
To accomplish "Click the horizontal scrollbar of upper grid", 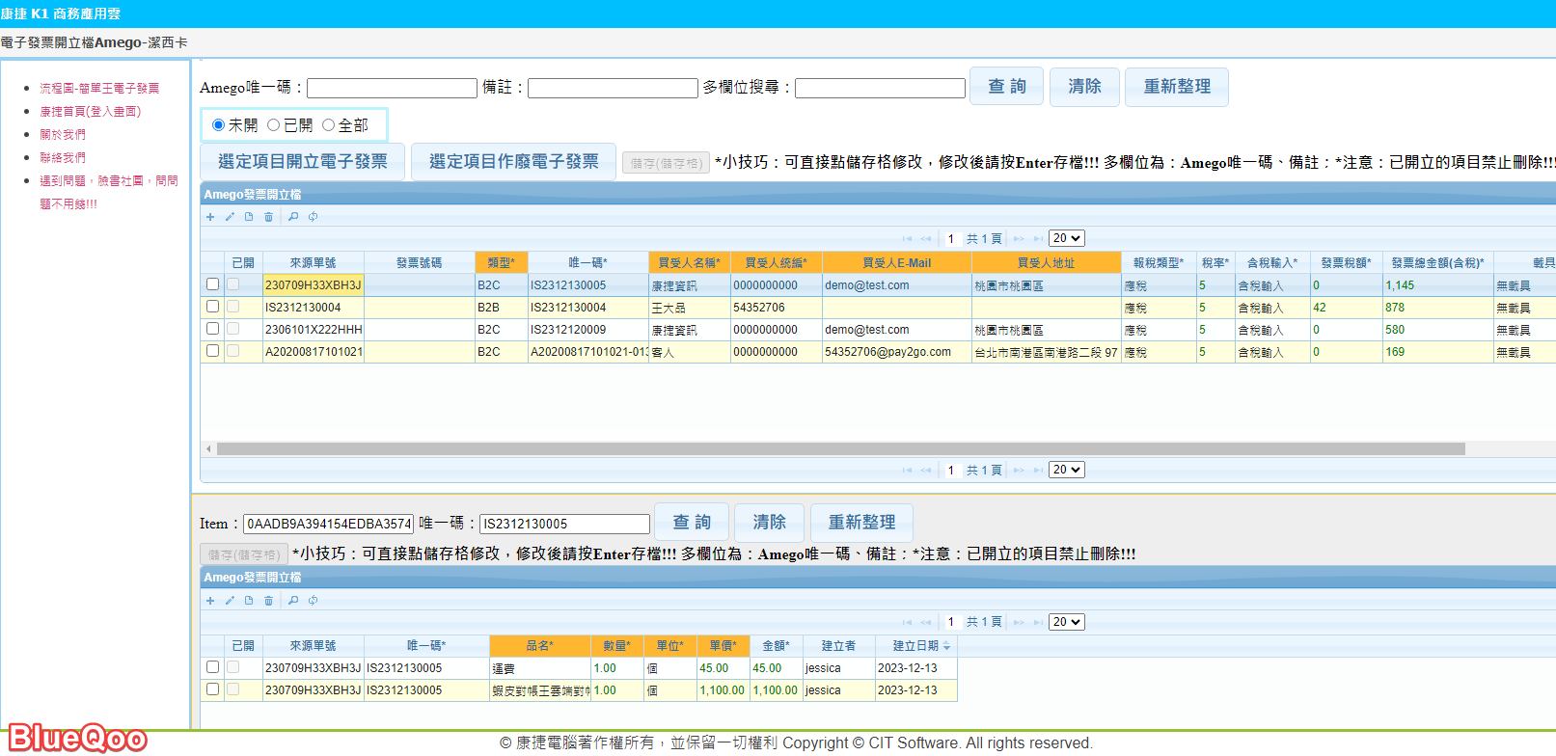I will tap(839, 448).
